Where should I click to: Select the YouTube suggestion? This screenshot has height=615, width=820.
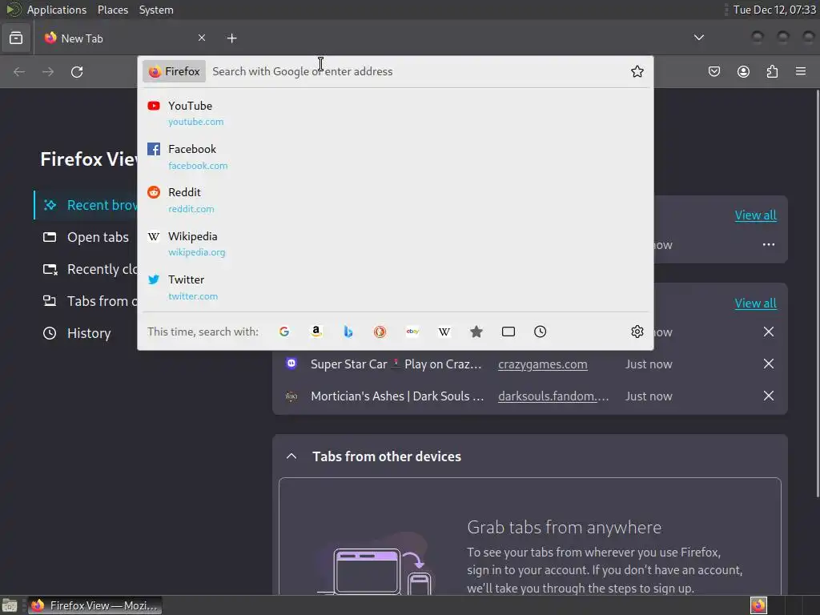(396, 113)
